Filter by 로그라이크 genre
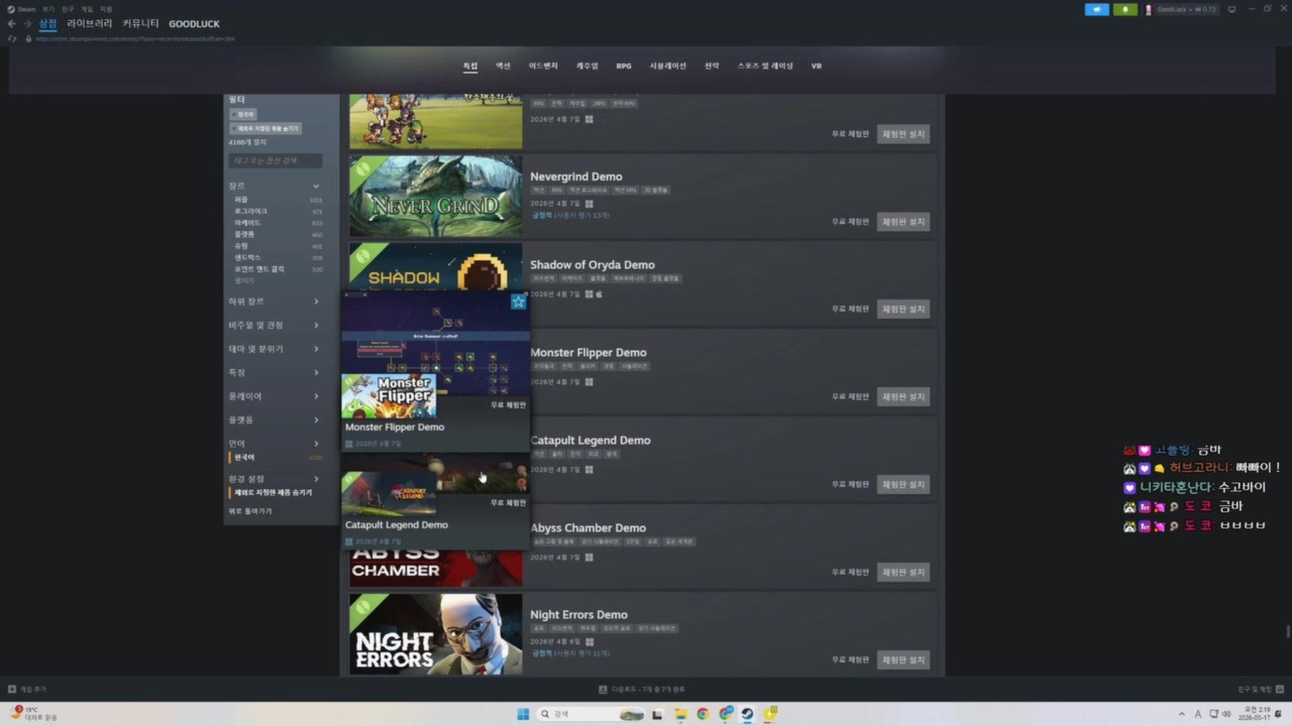The height and width of the screenshot is (726, 1292). pyautogui.click(x=250, y=211)
